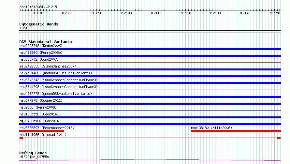Open variant esv3655697 (Besenbacher2015) label
Screen dimensions: 290x164
pyautogui.click(x=47, y=128)
